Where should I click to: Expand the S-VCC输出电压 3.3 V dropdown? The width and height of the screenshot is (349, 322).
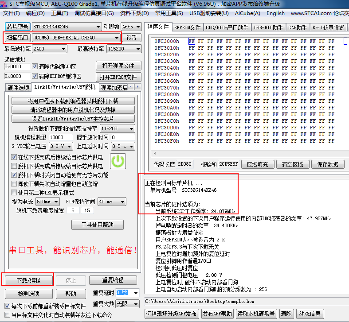click(61, 146)
